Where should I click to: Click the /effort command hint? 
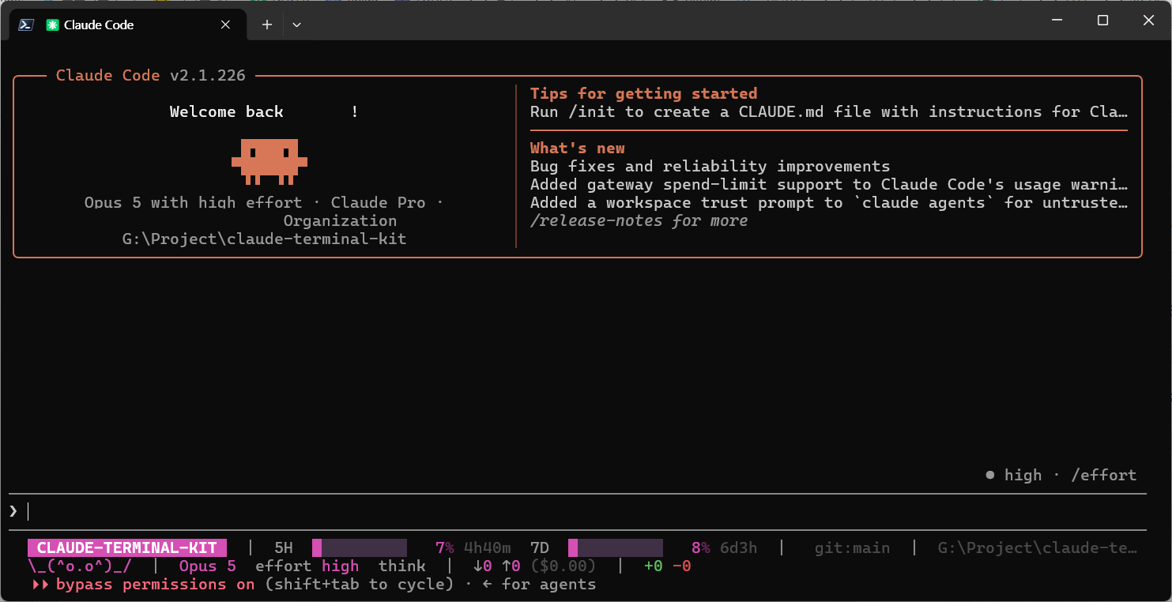tap(1104, 475)
